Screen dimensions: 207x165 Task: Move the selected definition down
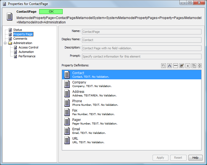(200, 67)
